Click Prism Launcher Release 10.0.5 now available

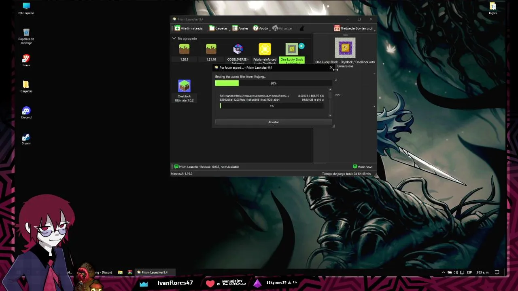click(x=209, y=167)
